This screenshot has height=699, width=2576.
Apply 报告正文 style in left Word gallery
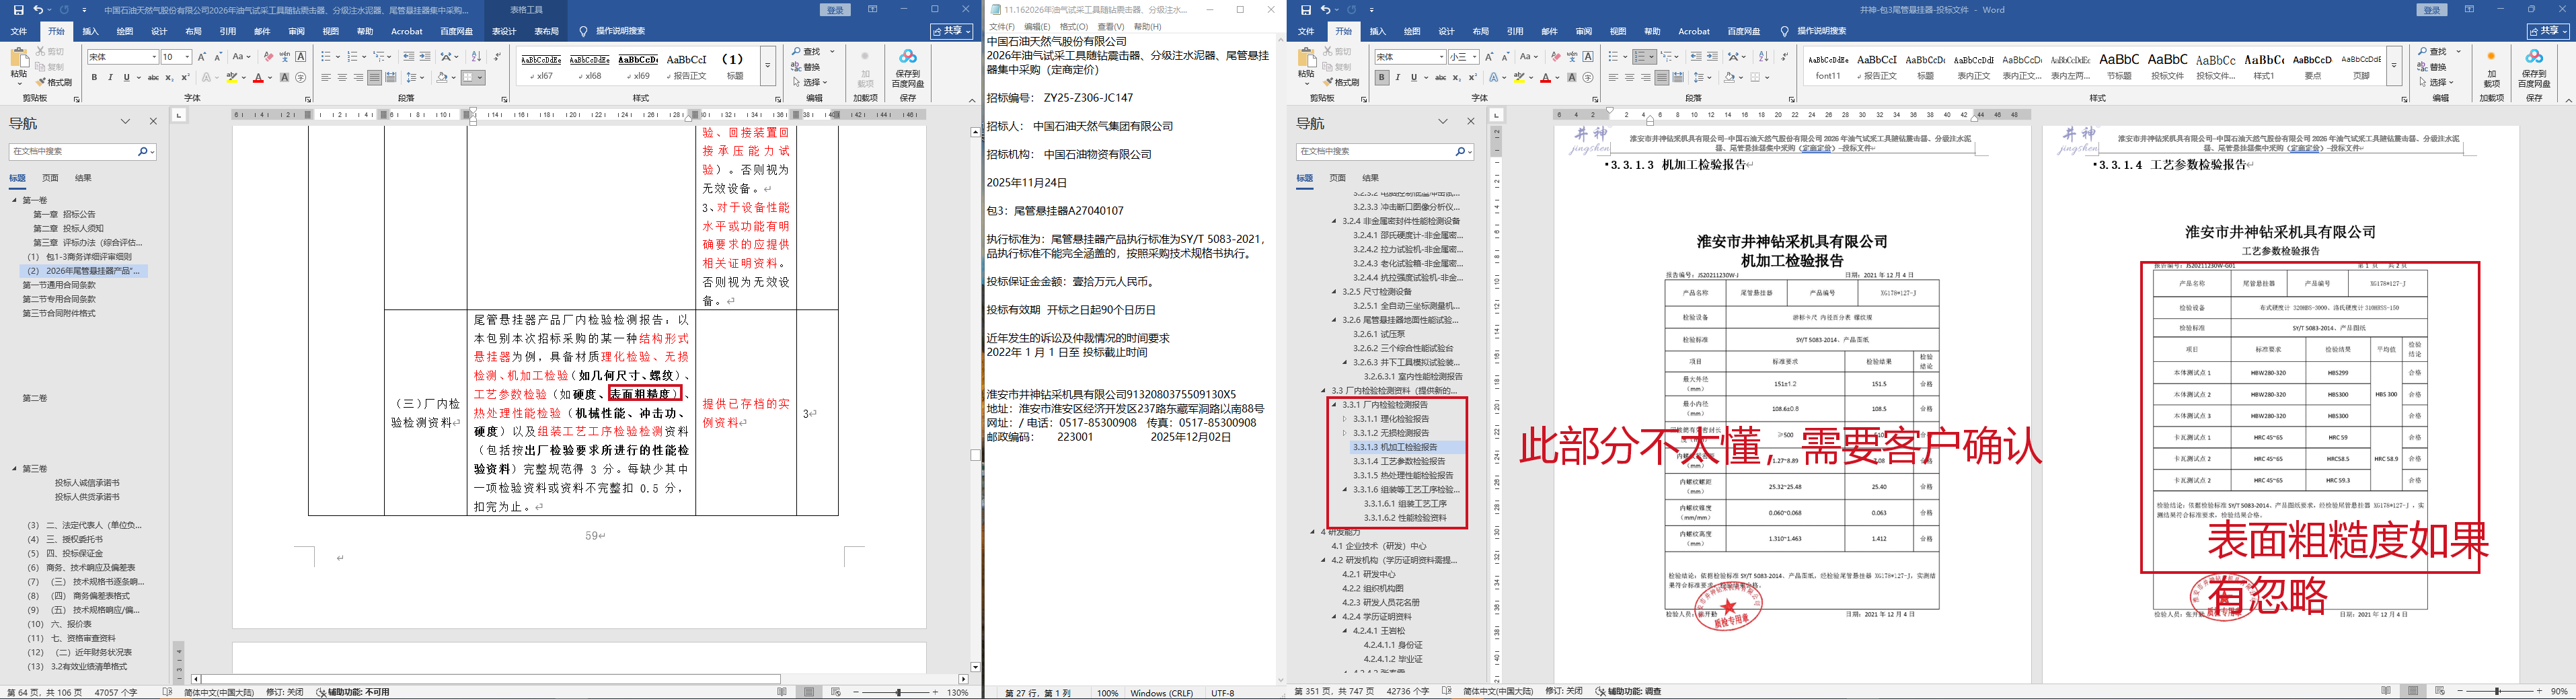coord(686,66)
